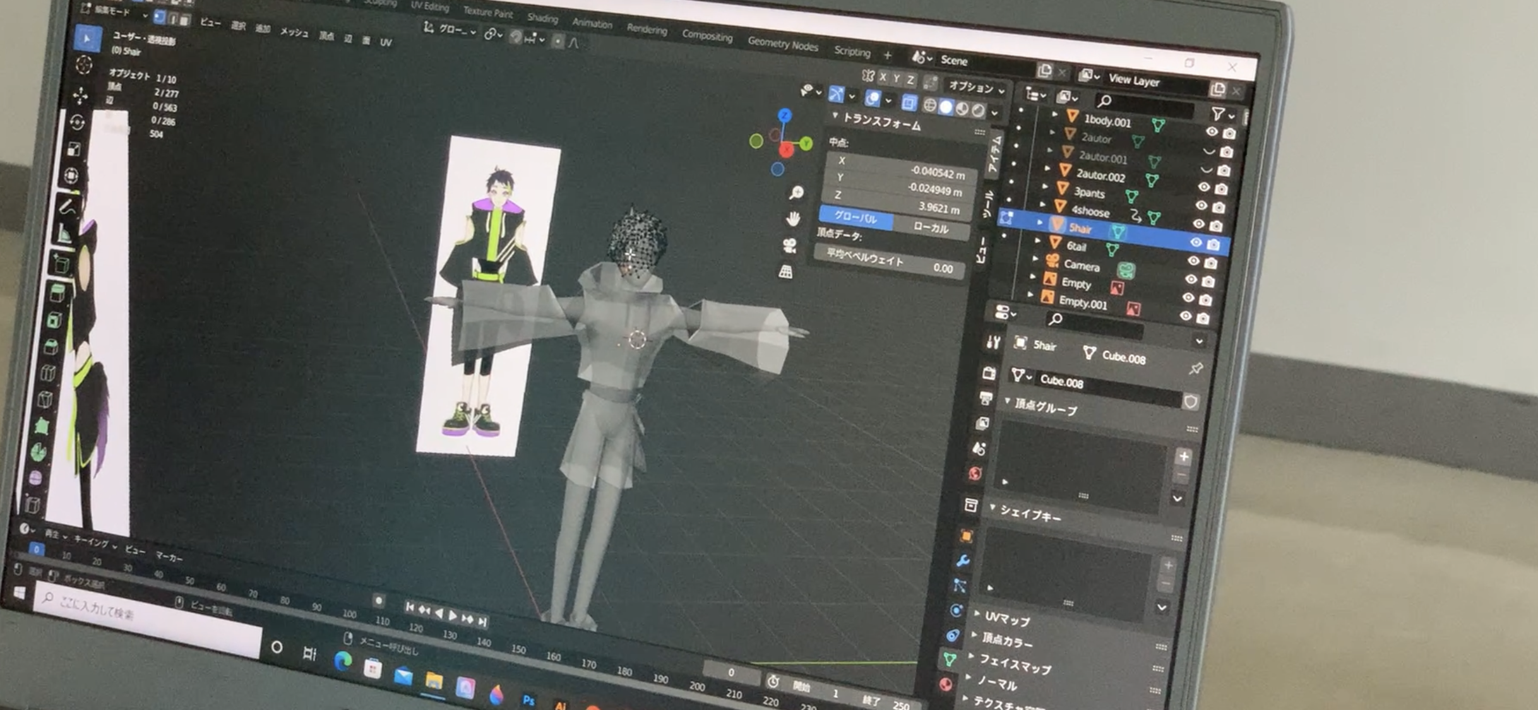The width and height of the screenshot is (1538, 710).
Task: Select solid viewport shading mode
Action: coord(946,107)
